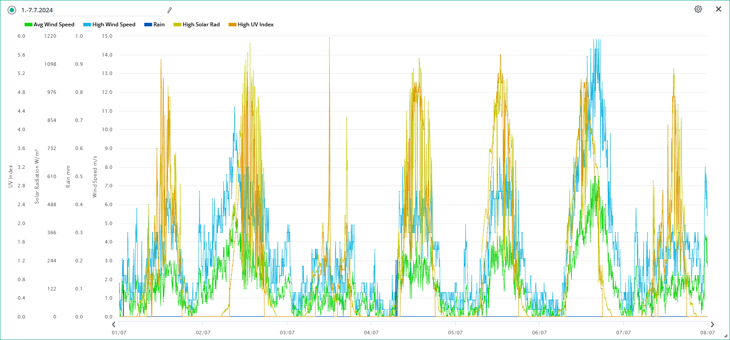Screen dimensions: 730x340
Task: Click the 08/07 date axis label
Action: [x=707, y=333]
